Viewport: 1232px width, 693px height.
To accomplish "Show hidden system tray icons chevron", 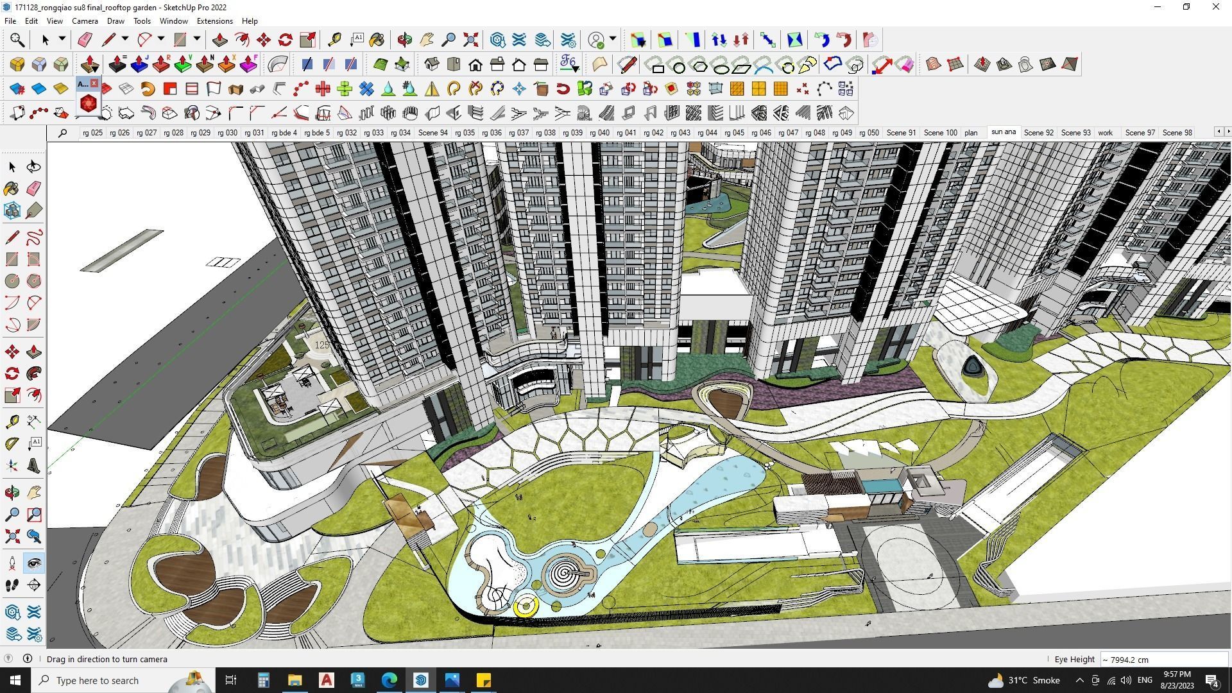I will pos(1079,680).
